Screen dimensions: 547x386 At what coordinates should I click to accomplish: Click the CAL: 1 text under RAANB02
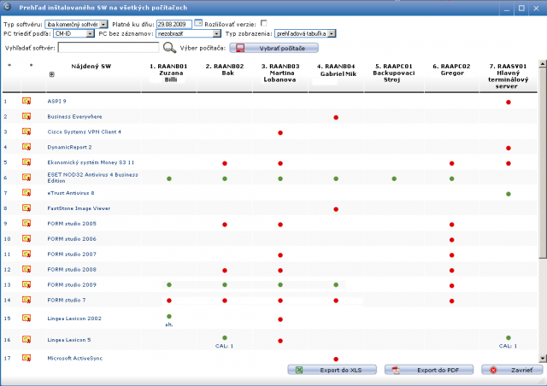(x=224, y=346)
